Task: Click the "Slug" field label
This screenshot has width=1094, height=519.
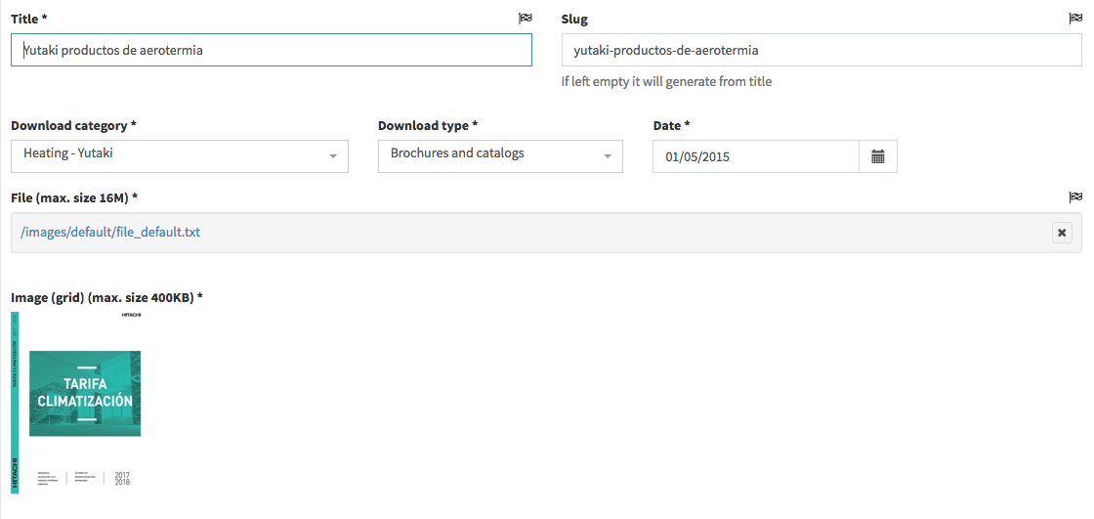Action: pyautogui.click(x=574, y=20)
